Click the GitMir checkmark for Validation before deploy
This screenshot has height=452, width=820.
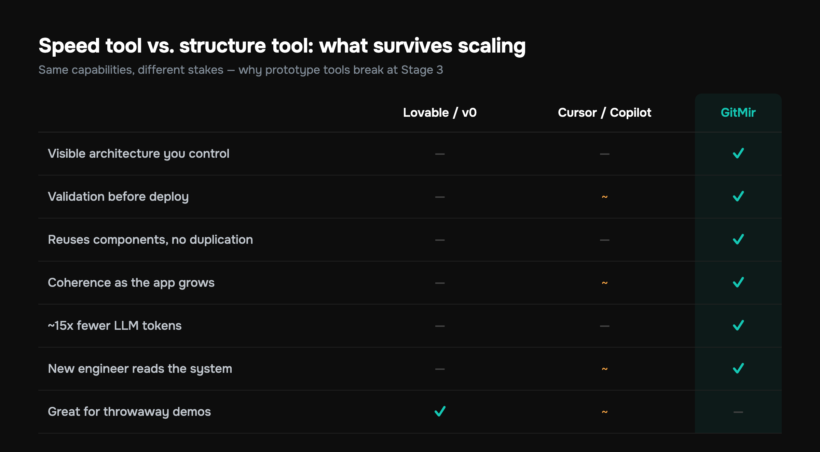coord(738,196)
